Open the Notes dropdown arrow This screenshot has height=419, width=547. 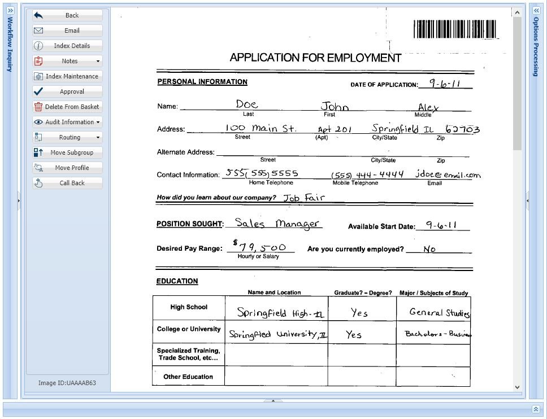[98, 60]
